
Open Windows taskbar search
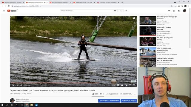(7, 105)
